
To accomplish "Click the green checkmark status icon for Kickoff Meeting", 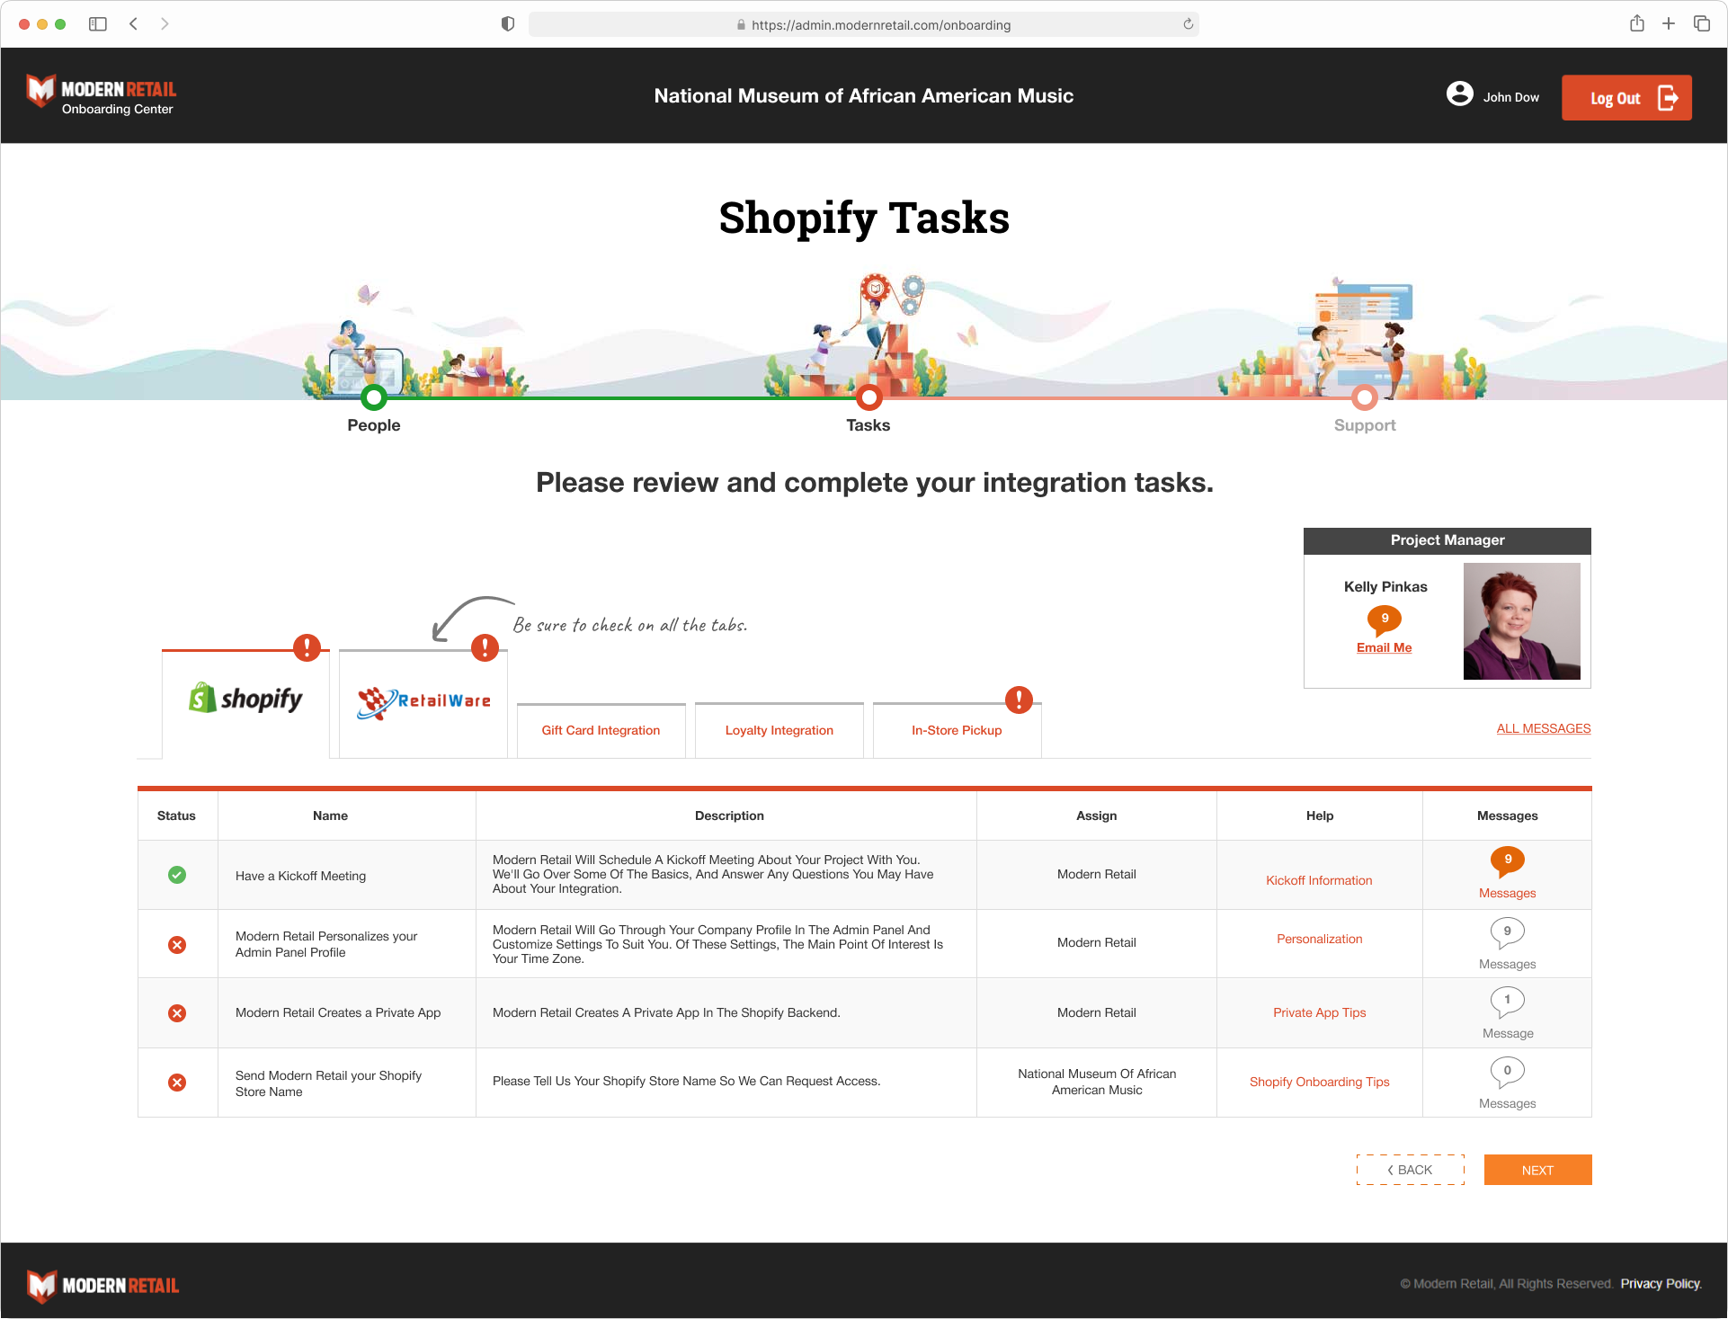I will [x=177, y=876].
